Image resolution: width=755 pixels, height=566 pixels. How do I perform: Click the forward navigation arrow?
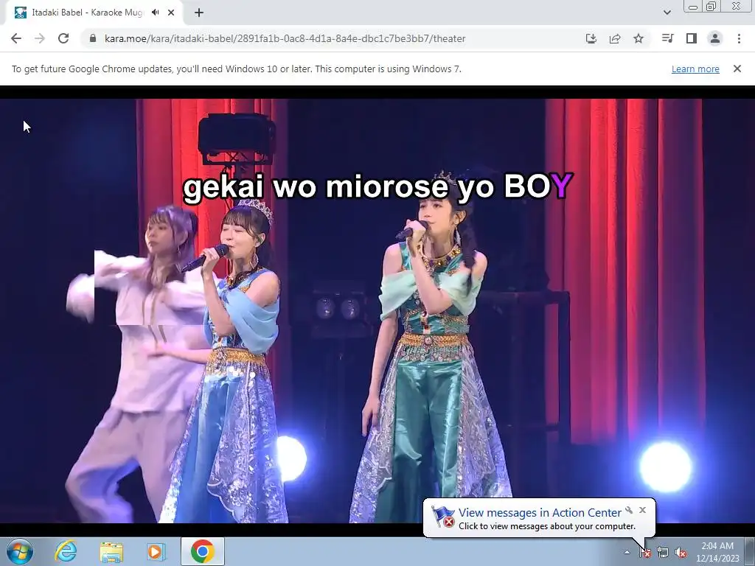click(40, 38)
